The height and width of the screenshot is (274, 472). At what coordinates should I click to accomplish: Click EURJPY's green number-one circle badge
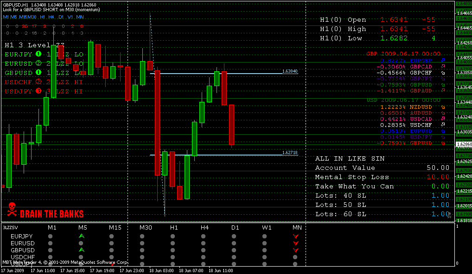click(38, 54)
